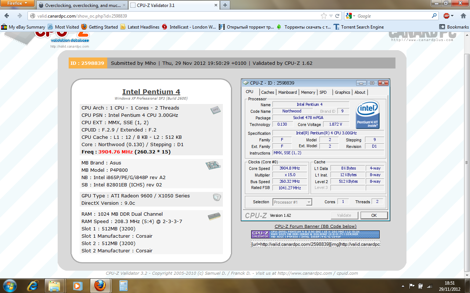Click the motherboard icon beside MB Brand
The width and height of the screenshot is (470, 293).
pyautogui.click(x=213, y=166)
